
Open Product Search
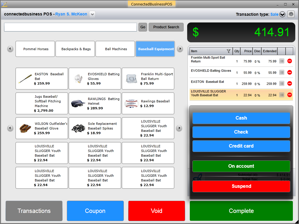(x=166, y=27)
